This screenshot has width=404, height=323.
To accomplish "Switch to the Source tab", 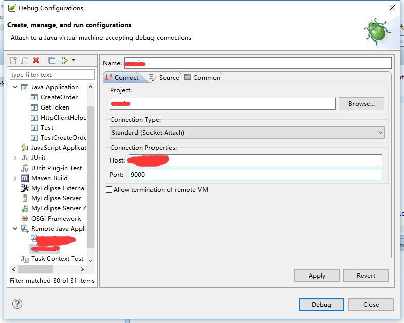I will [x=164, y=78].
